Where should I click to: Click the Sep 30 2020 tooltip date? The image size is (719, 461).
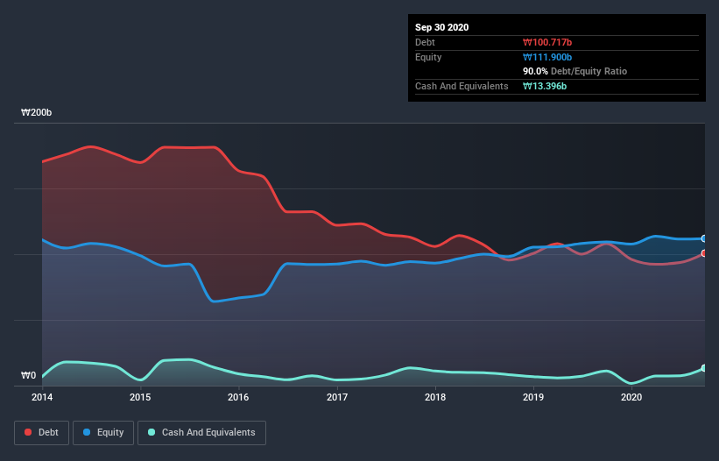click(x=441, y=27)
